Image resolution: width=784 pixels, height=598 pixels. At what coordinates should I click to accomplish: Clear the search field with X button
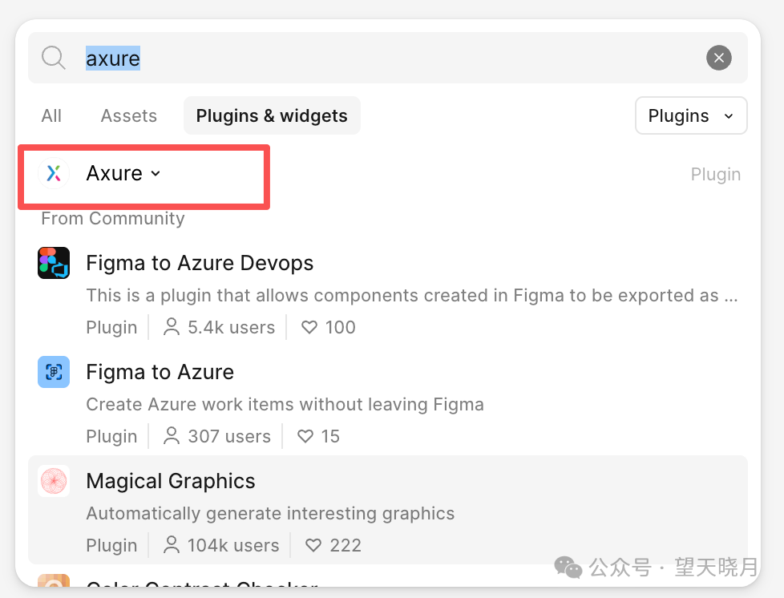click(x=718, y=58)
